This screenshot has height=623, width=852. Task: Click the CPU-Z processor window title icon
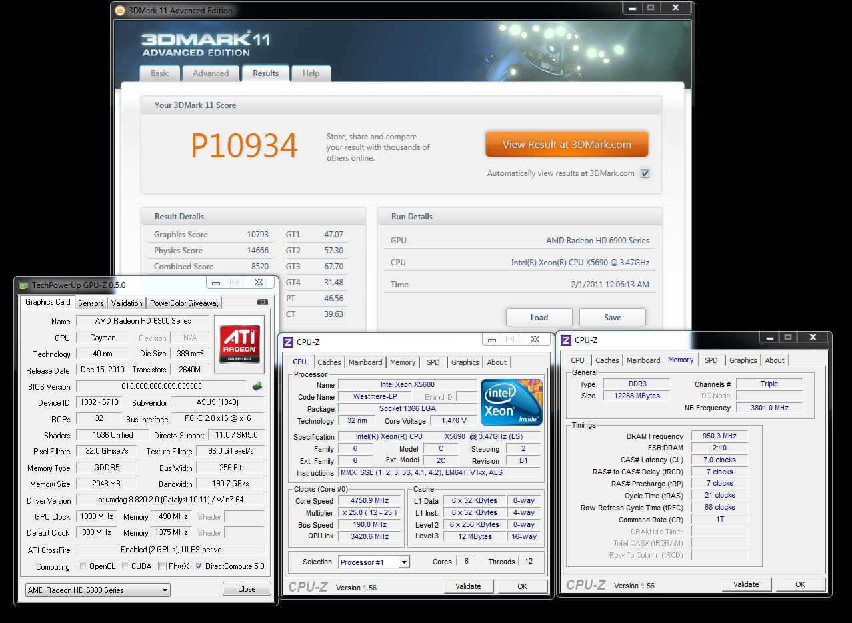(288, 342)
